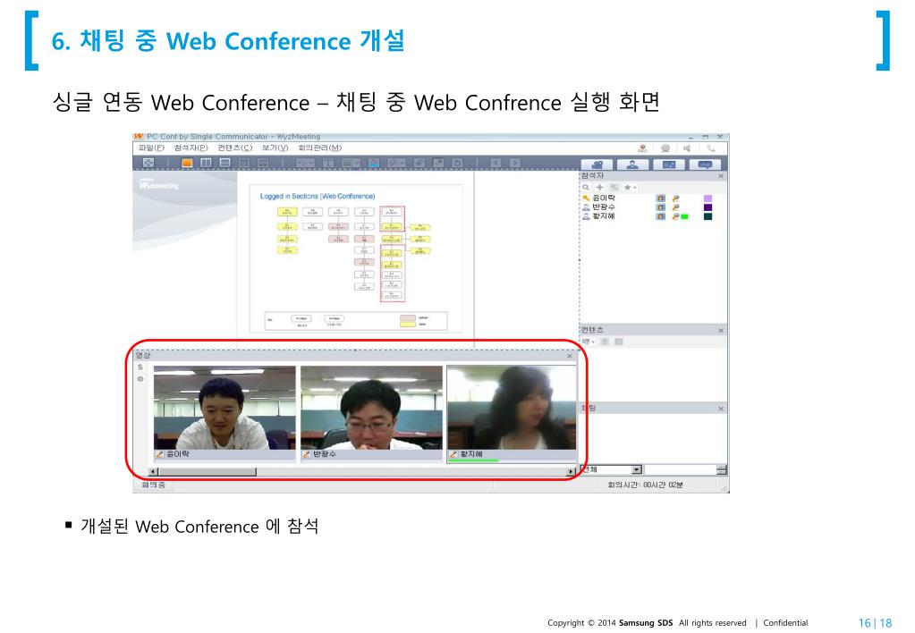
Task: Click the REC record icon in menu bar
Action: pos(642,148)
